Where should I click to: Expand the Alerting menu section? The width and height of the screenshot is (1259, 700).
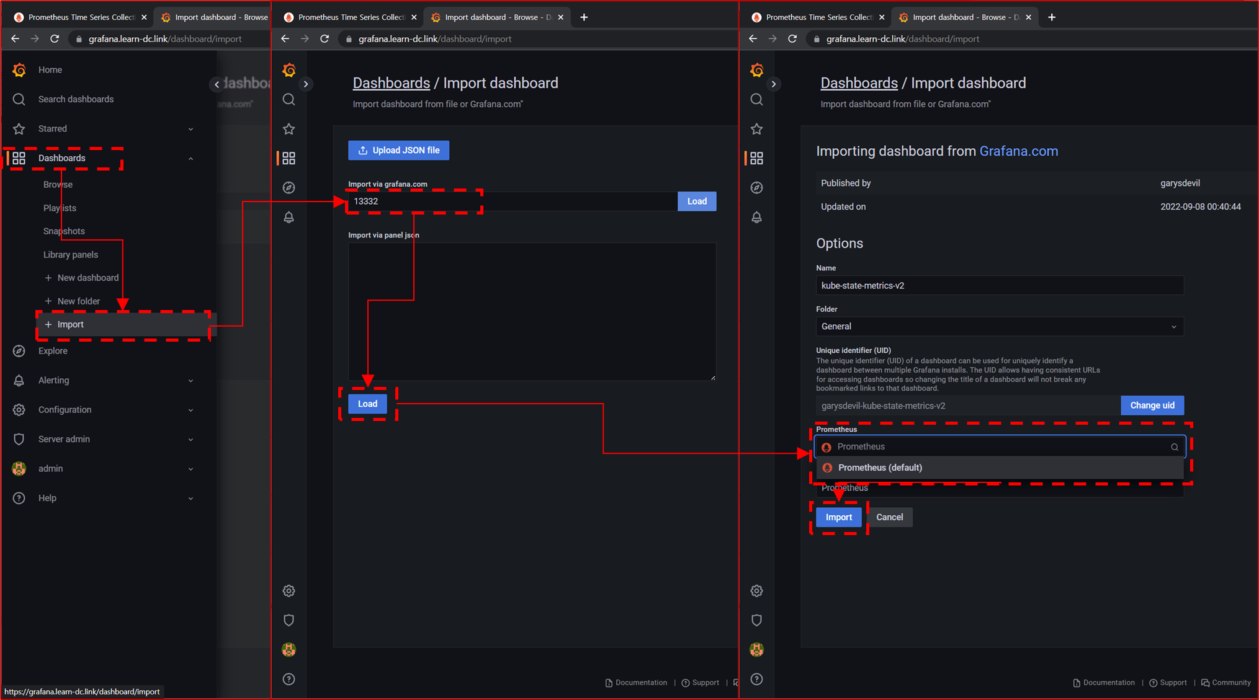[190, 381]
